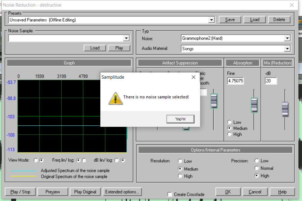Select dB log radio button
302x201 pixels.
pyautogui.click(x=123, y=160)
